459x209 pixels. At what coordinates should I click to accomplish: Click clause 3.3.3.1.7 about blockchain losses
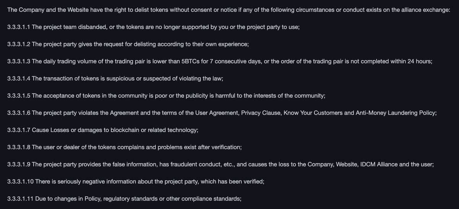[103, 130]
